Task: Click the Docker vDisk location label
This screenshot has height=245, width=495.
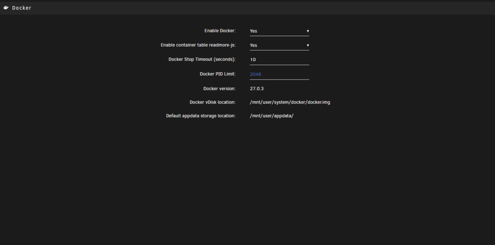Action: tap(213, 102)
